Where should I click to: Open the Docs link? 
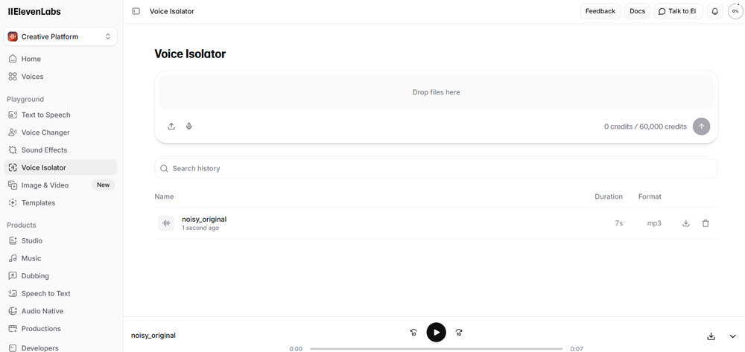click(637, 11)
